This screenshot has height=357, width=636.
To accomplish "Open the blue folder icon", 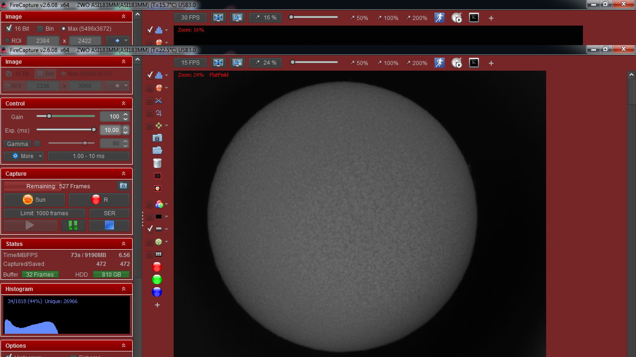I will point(157,151).
